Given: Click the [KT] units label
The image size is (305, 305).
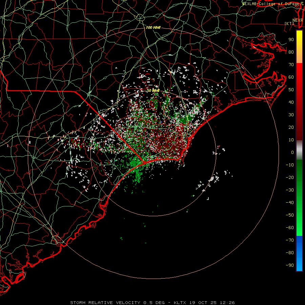Looking at the screenshot, I should click(289, 23).
